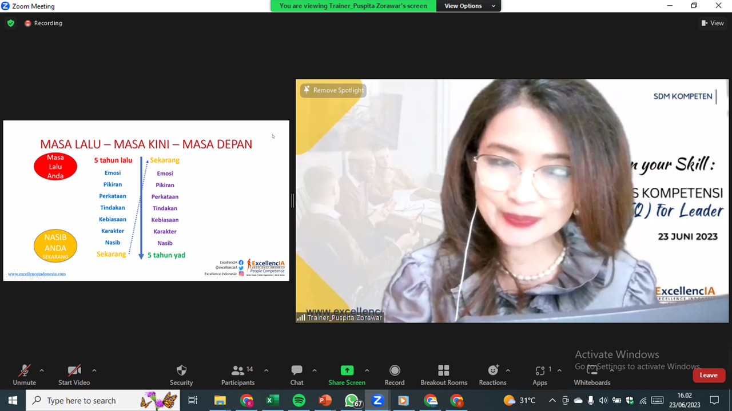Open Breakout Rooms

[x=444, y=374]
